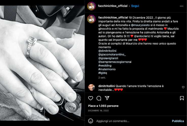Like dimitritollini's comment with small heart
The height and width of the screenshot is (126, 187).
click(x=183, y=87)
